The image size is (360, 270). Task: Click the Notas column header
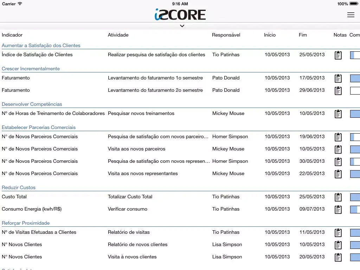(340, 35)
